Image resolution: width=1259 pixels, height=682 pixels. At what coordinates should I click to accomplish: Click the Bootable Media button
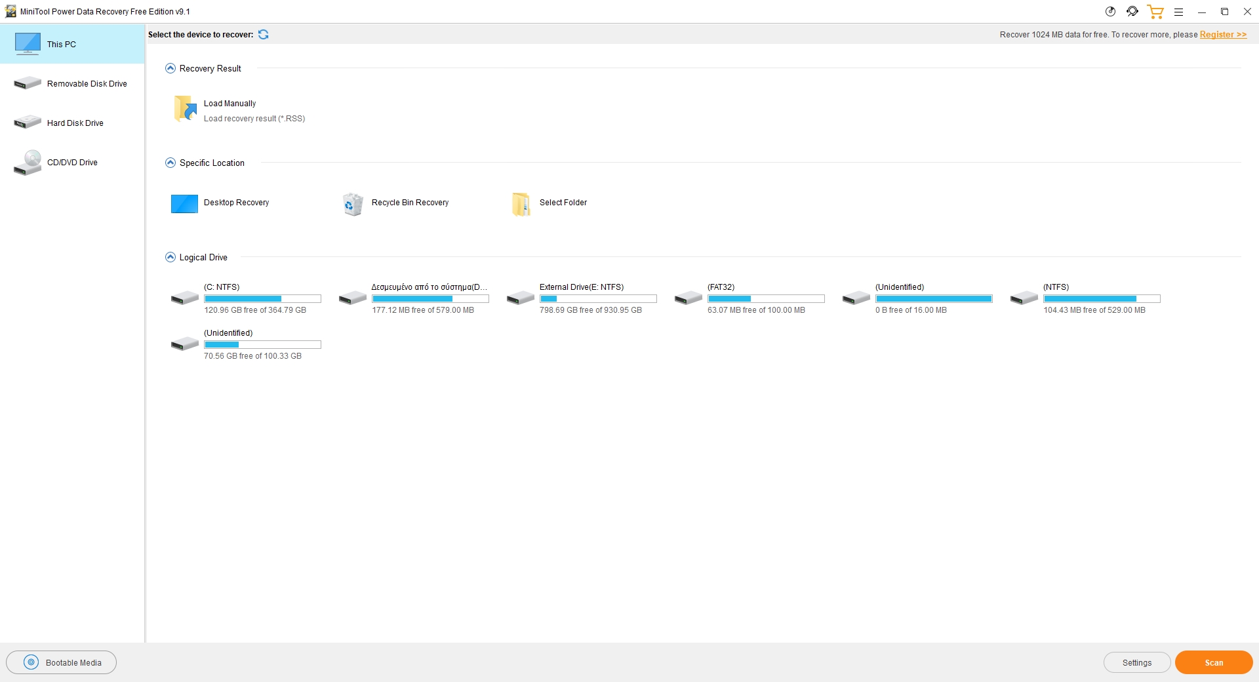[62, 662]
